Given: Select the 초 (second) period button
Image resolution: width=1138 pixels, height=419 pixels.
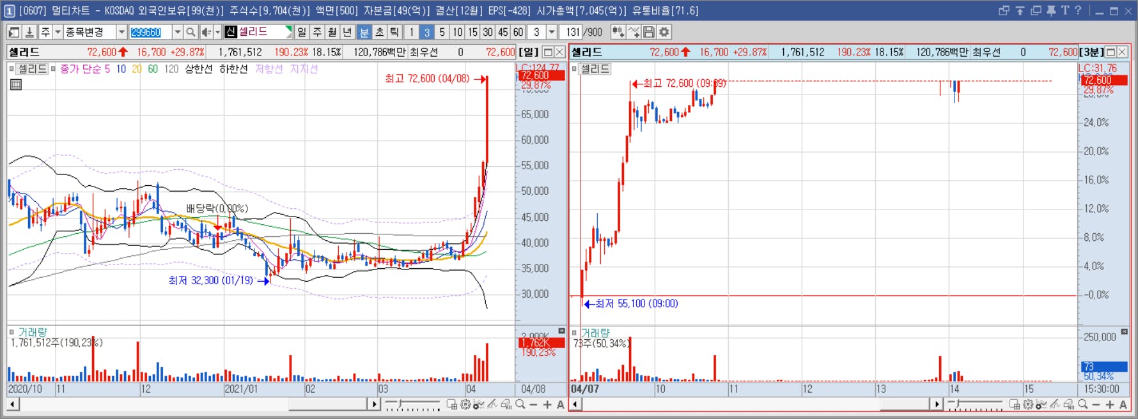Looking at the screenshot, I should (379, 32).
